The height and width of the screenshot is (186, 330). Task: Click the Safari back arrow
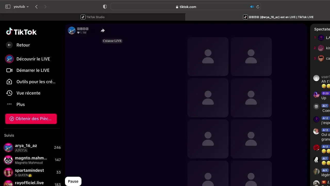(36, 7)
